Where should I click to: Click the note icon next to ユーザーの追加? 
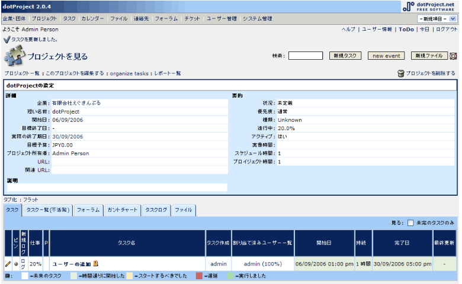point(96,263)
